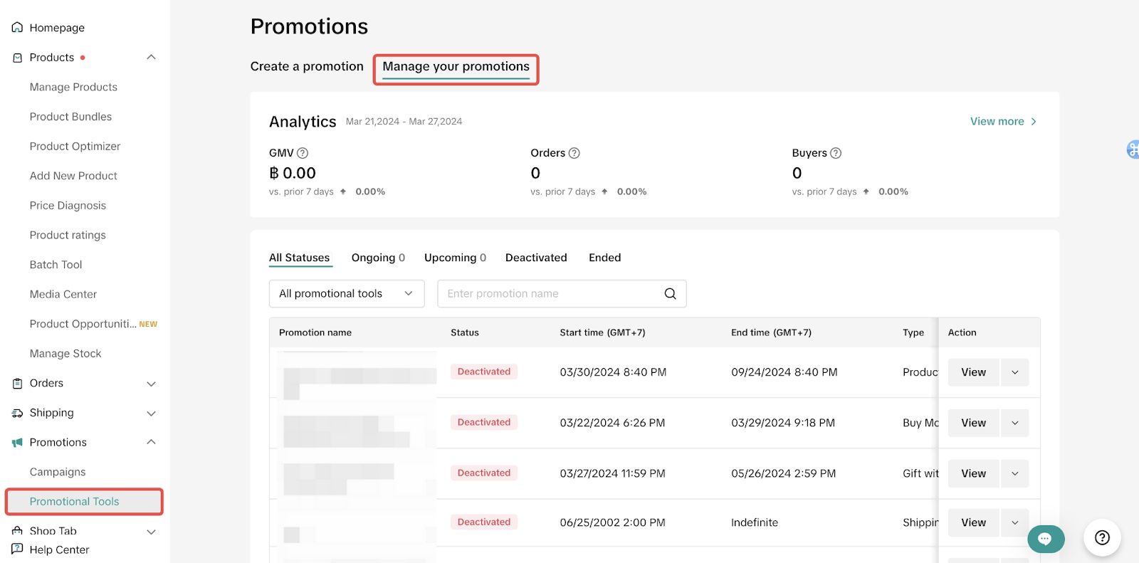Open the green chat support bubble
1139x563 pixels.
(x=1045, y=539)
